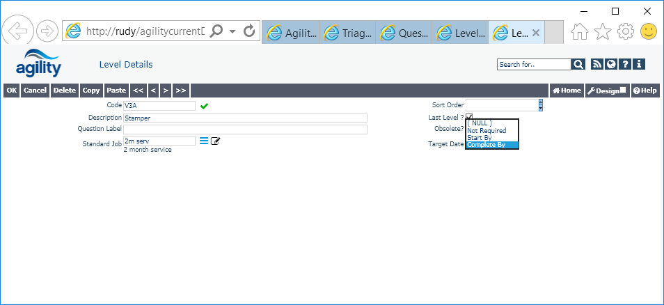Switch to the Ques... browser tab
Viewport: 664px width, 305px height.
coord(404,33)
